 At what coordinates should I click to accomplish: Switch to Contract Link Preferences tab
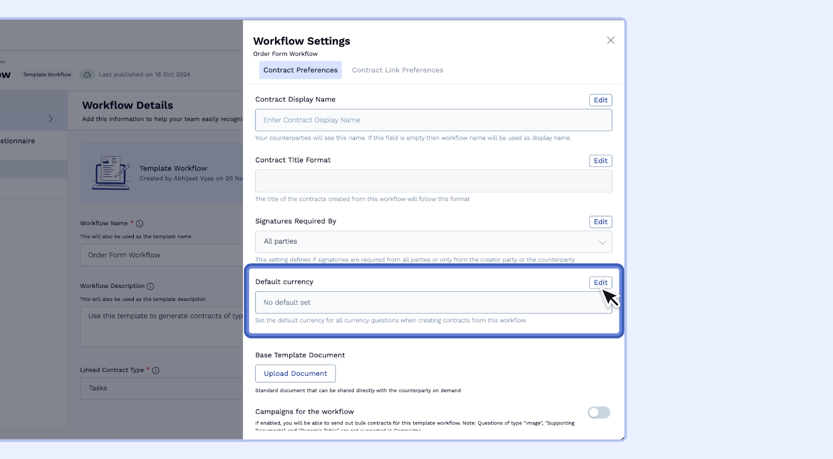tap(397, 70)
